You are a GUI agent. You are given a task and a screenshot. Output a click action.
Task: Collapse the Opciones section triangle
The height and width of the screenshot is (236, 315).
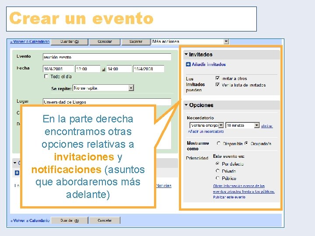tap(186, 105)
